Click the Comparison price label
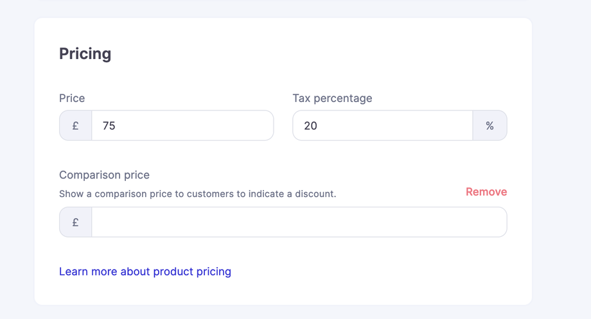This screenshot has height=319, width=591. (104, 175)
